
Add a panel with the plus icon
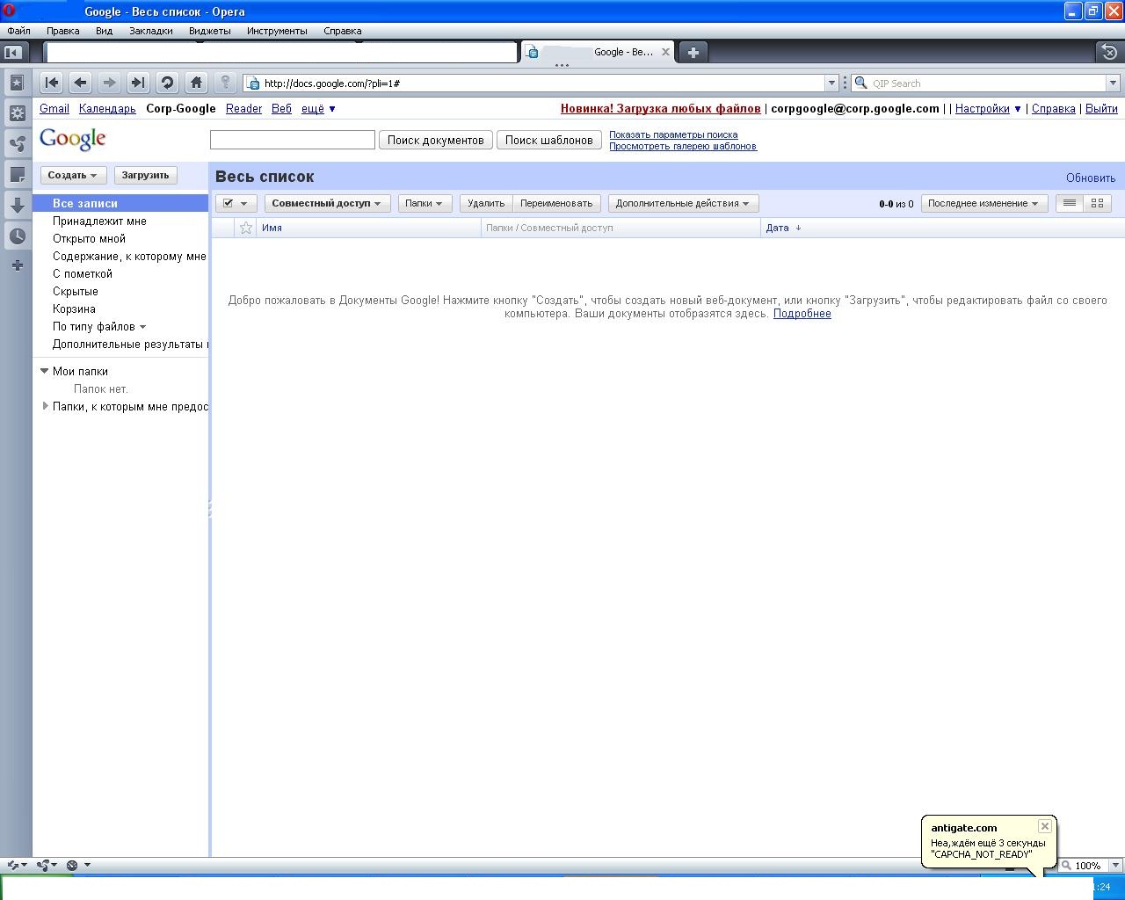pos(17,265)
